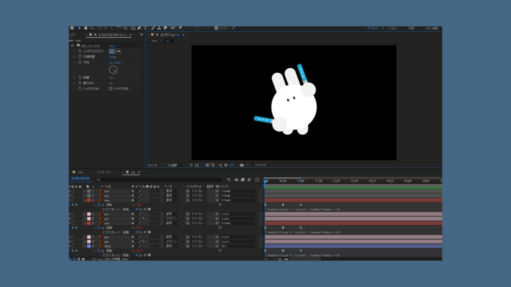511x287 pixels.
Task: Switch to the レンダーキュー tab
Action: pos(105,172)
